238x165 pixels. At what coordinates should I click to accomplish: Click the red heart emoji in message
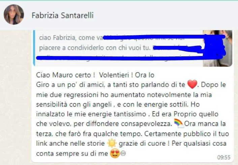(x=192, y=84)
